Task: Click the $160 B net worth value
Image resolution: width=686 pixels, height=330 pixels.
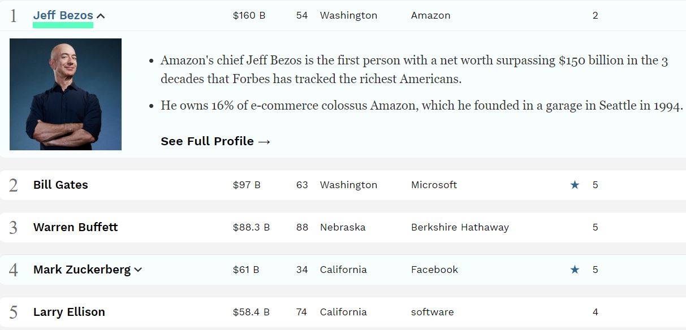Action: (x=249, y=15)
